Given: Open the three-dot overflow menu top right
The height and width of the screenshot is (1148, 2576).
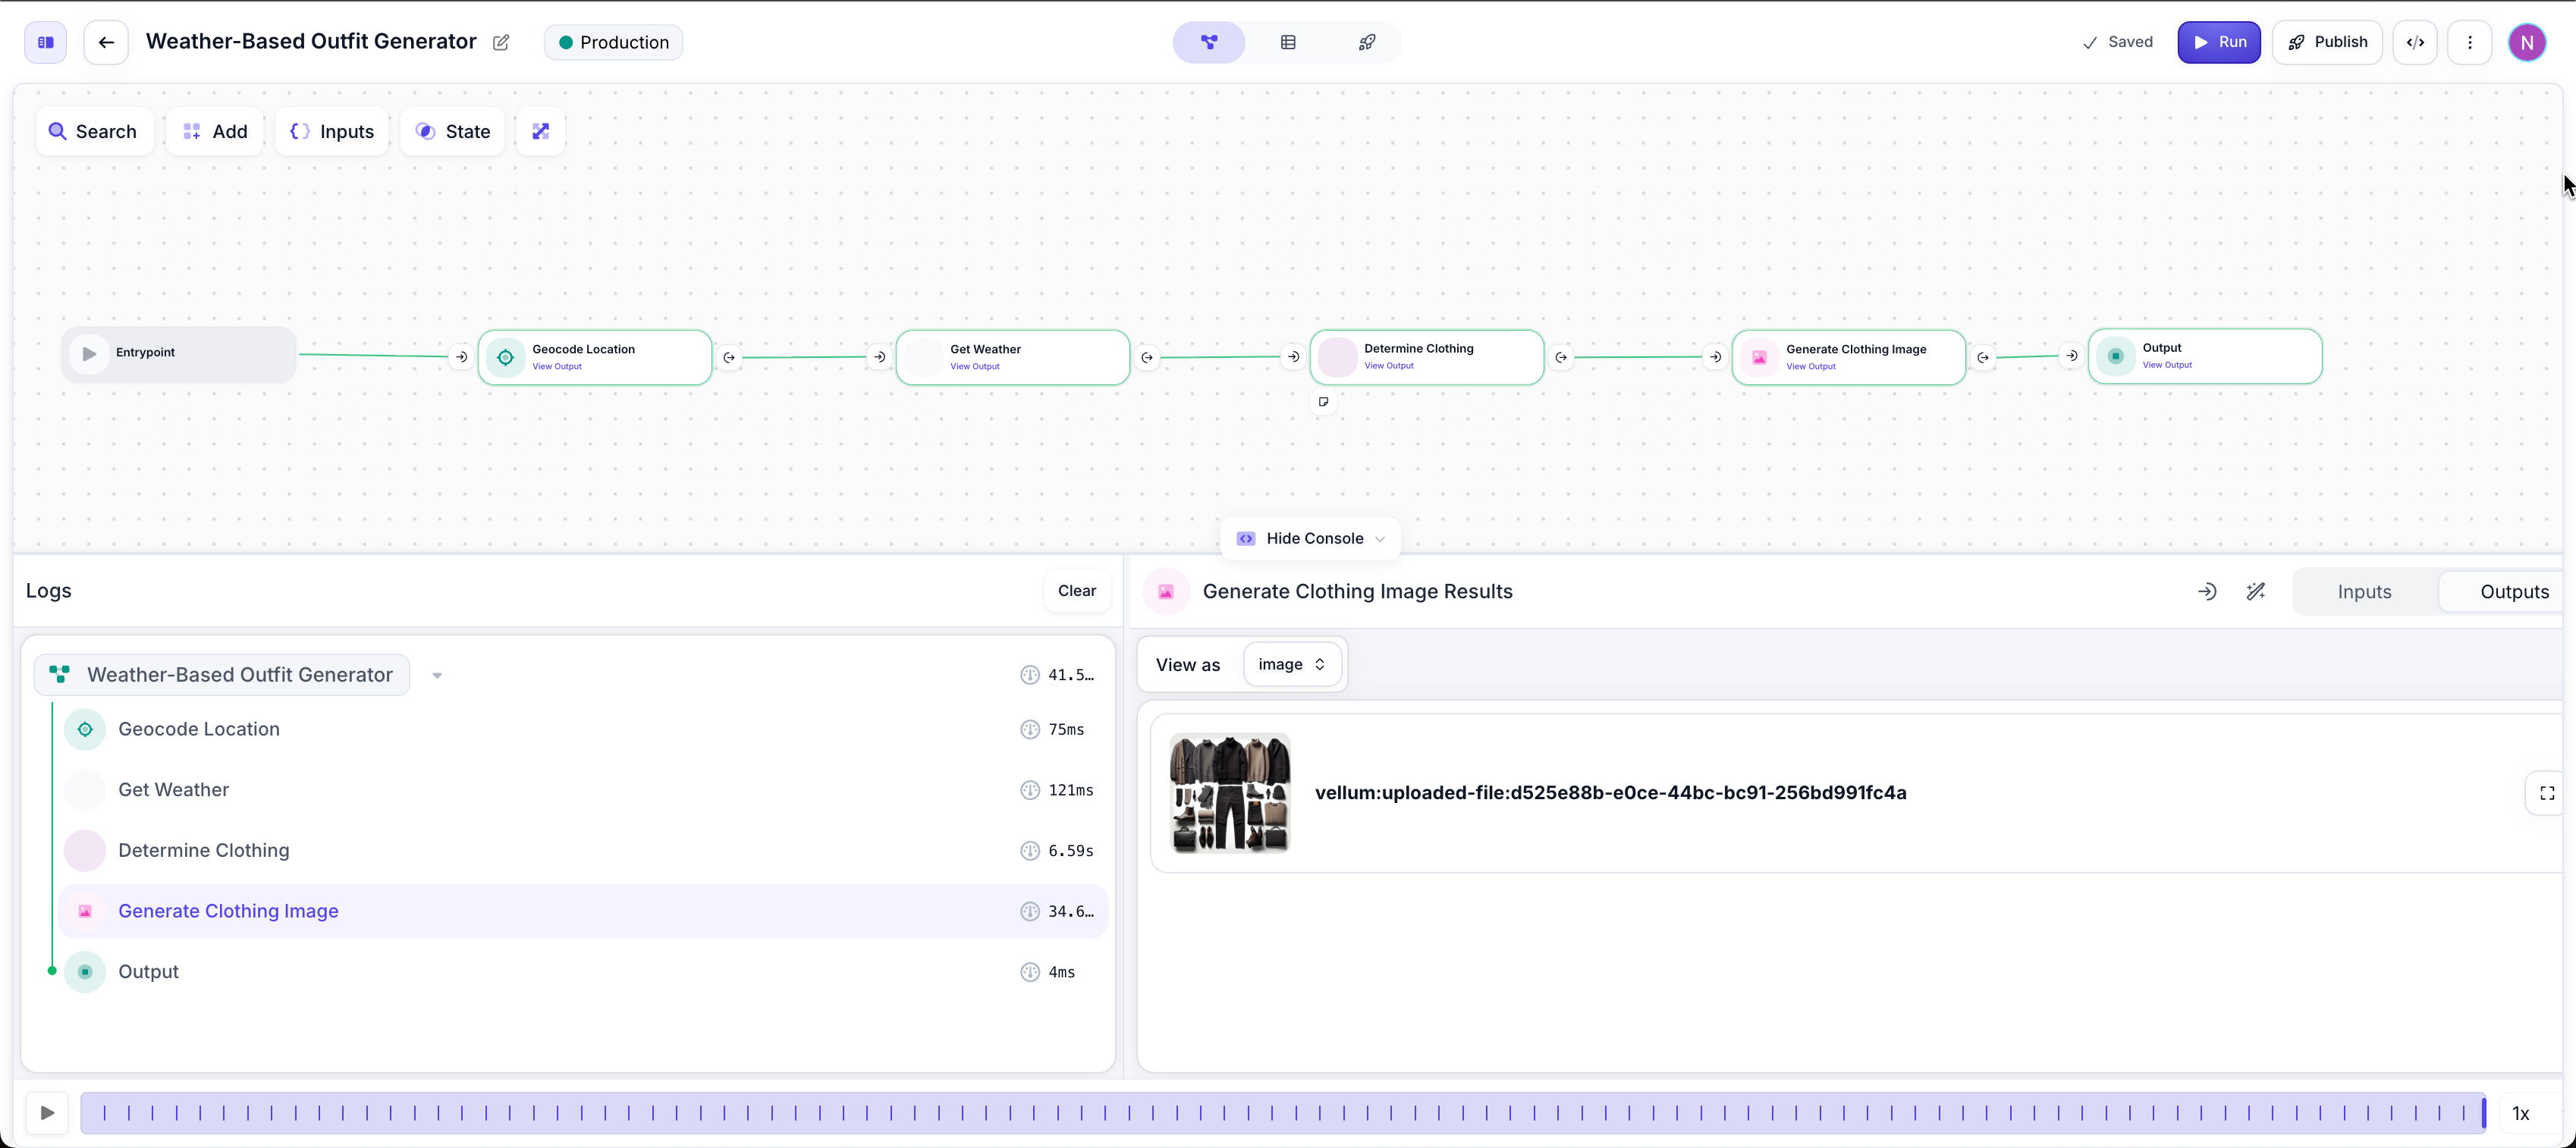Looking at the screenshot, I should pyautogui.click(x=2470, y=42).
